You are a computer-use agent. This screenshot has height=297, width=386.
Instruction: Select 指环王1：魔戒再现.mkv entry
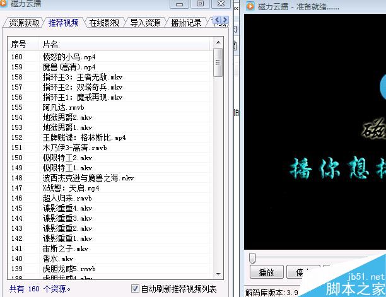110,97
